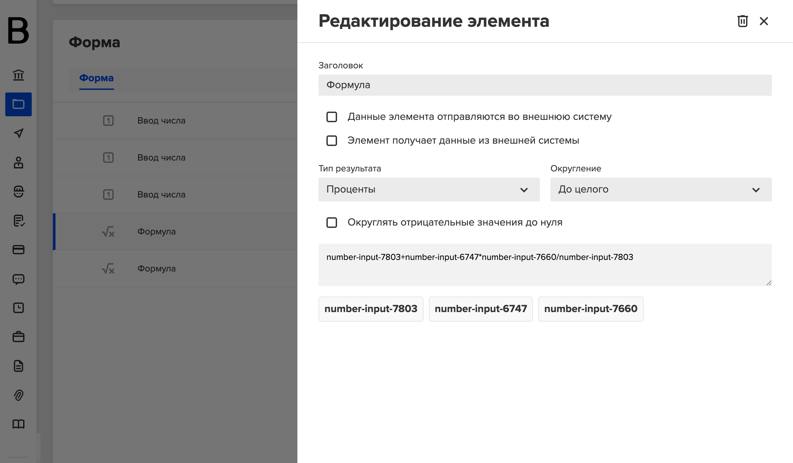Open the paper plane send icon

pyautogui.click(x=19, y=133)
